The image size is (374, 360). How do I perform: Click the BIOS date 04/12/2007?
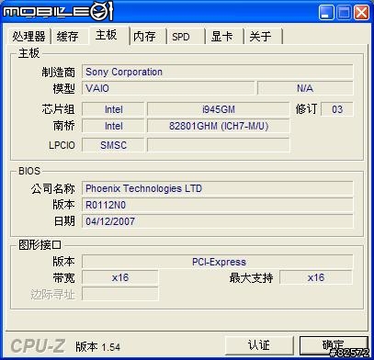coord(218,221)
